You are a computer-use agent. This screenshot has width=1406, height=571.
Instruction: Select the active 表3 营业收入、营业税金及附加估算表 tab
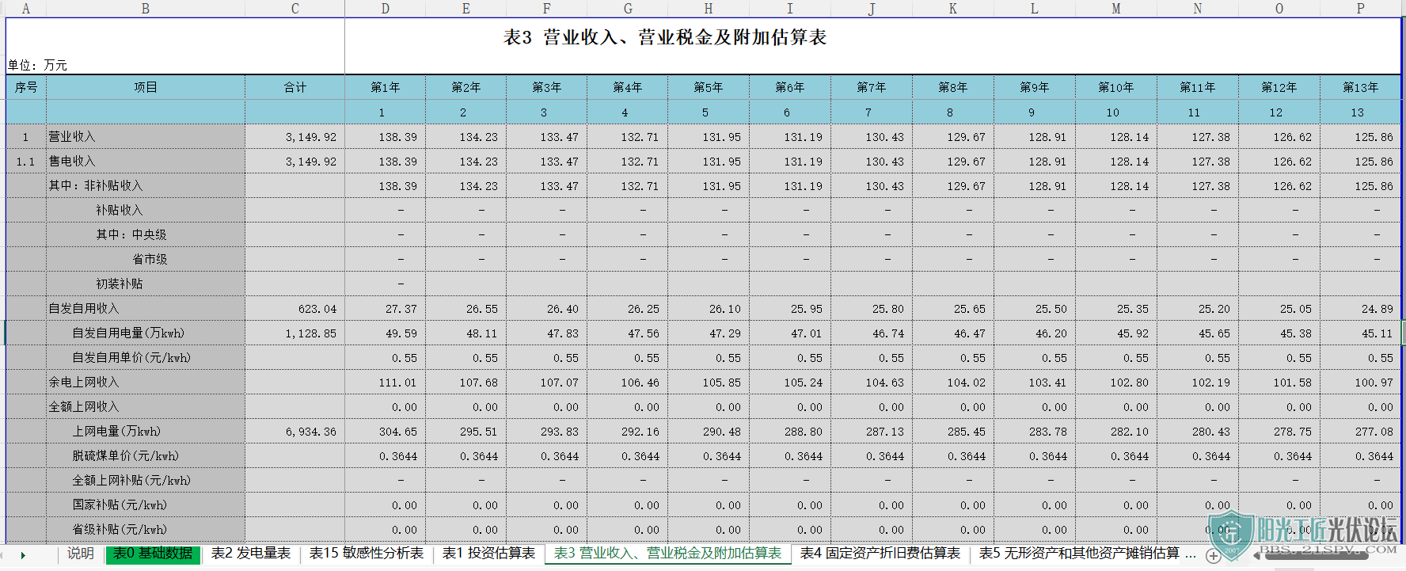667,554
